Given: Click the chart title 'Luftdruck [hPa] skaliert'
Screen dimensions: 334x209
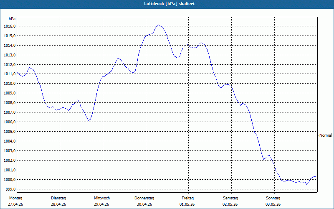Looking at the screenshot, I should click(169, 4).
